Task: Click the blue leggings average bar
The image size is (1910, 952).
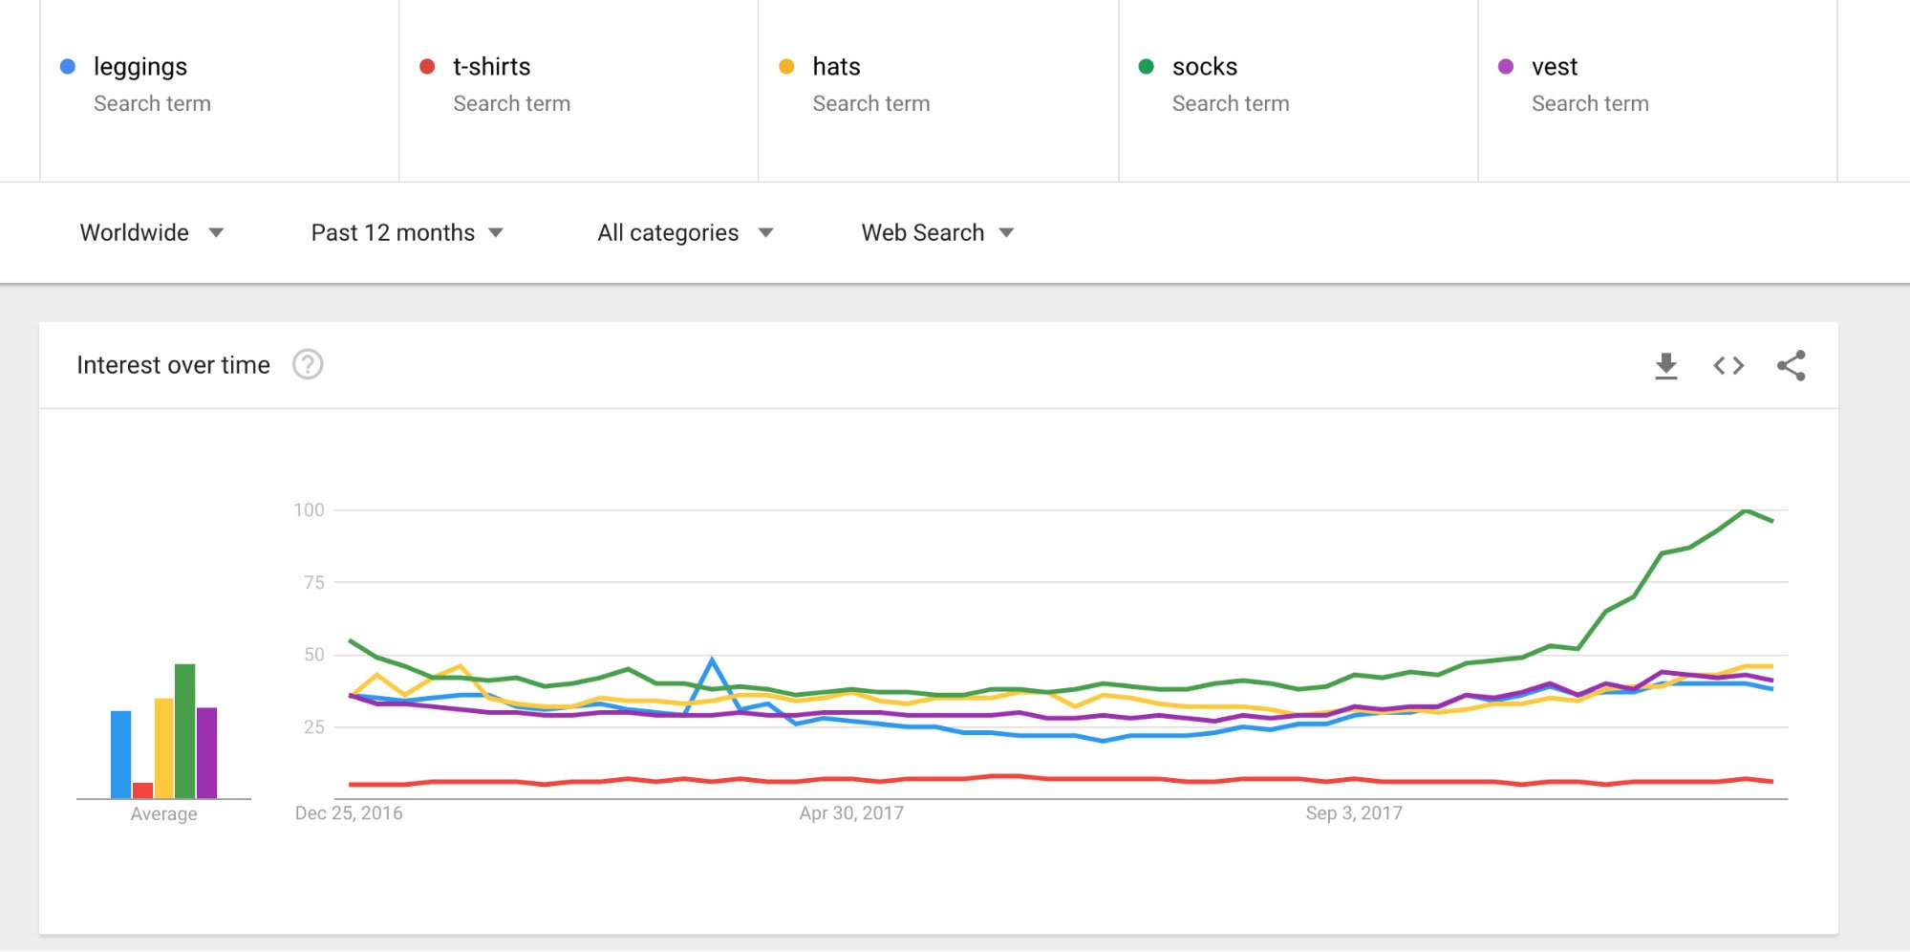Action: 120,754
